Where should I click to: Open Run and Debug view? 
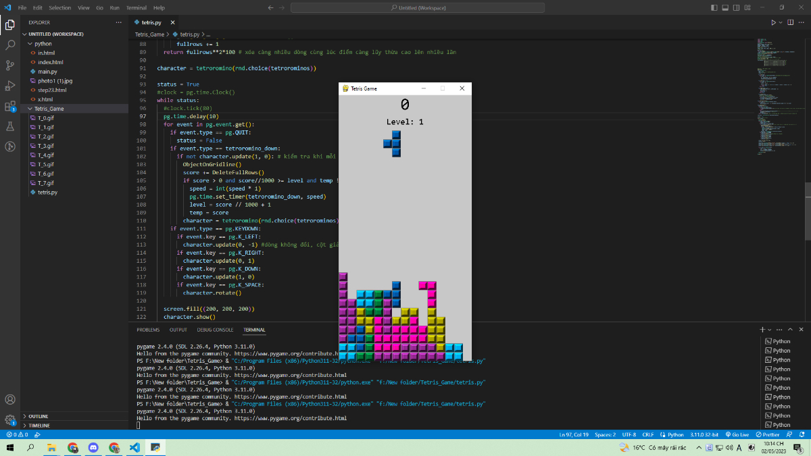click(x=10, y=86)
